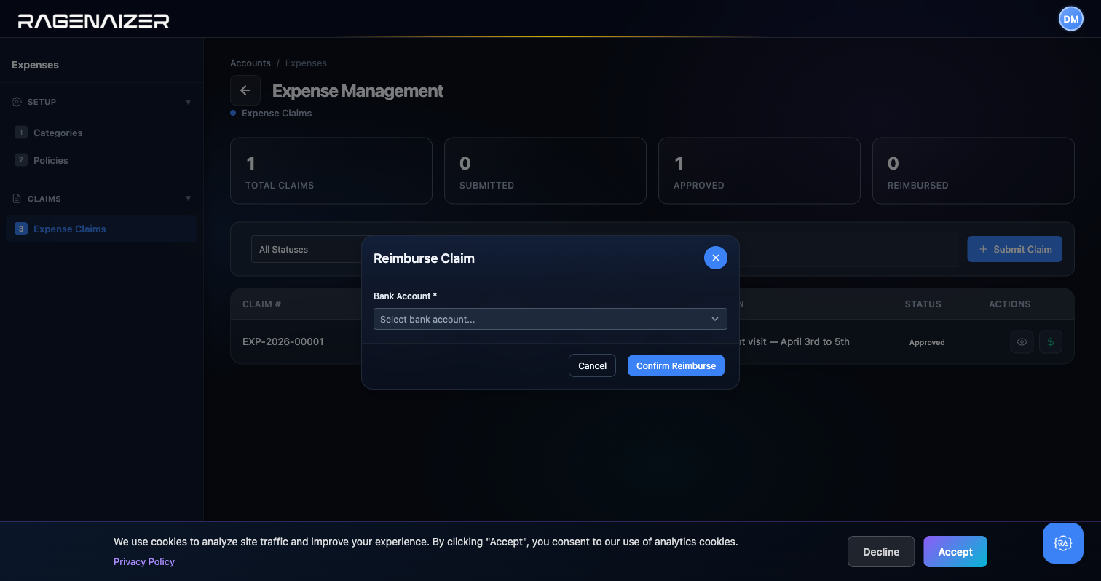
Task: Open the Select bank account dropdown
Action: pos(550,319)
